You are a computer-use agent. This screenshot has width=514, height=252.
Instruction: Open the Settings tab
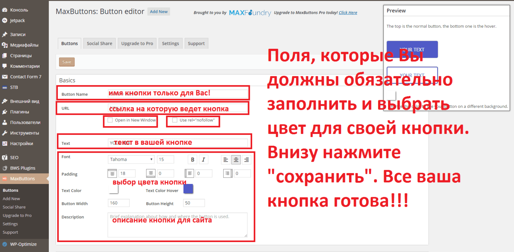[x=170, y=43]
